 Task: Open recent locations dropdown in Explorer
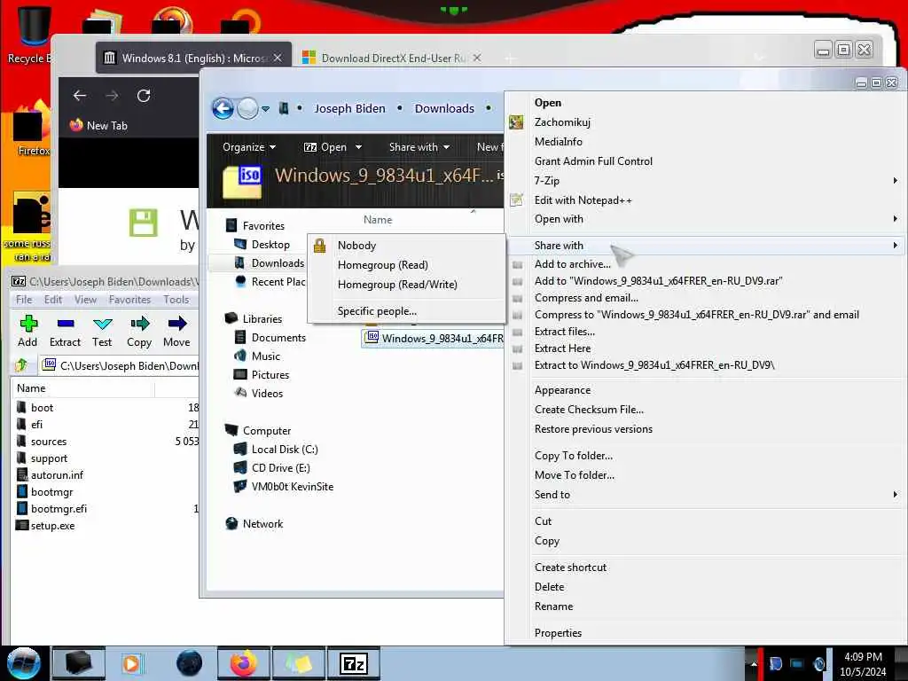coord(266,109)
